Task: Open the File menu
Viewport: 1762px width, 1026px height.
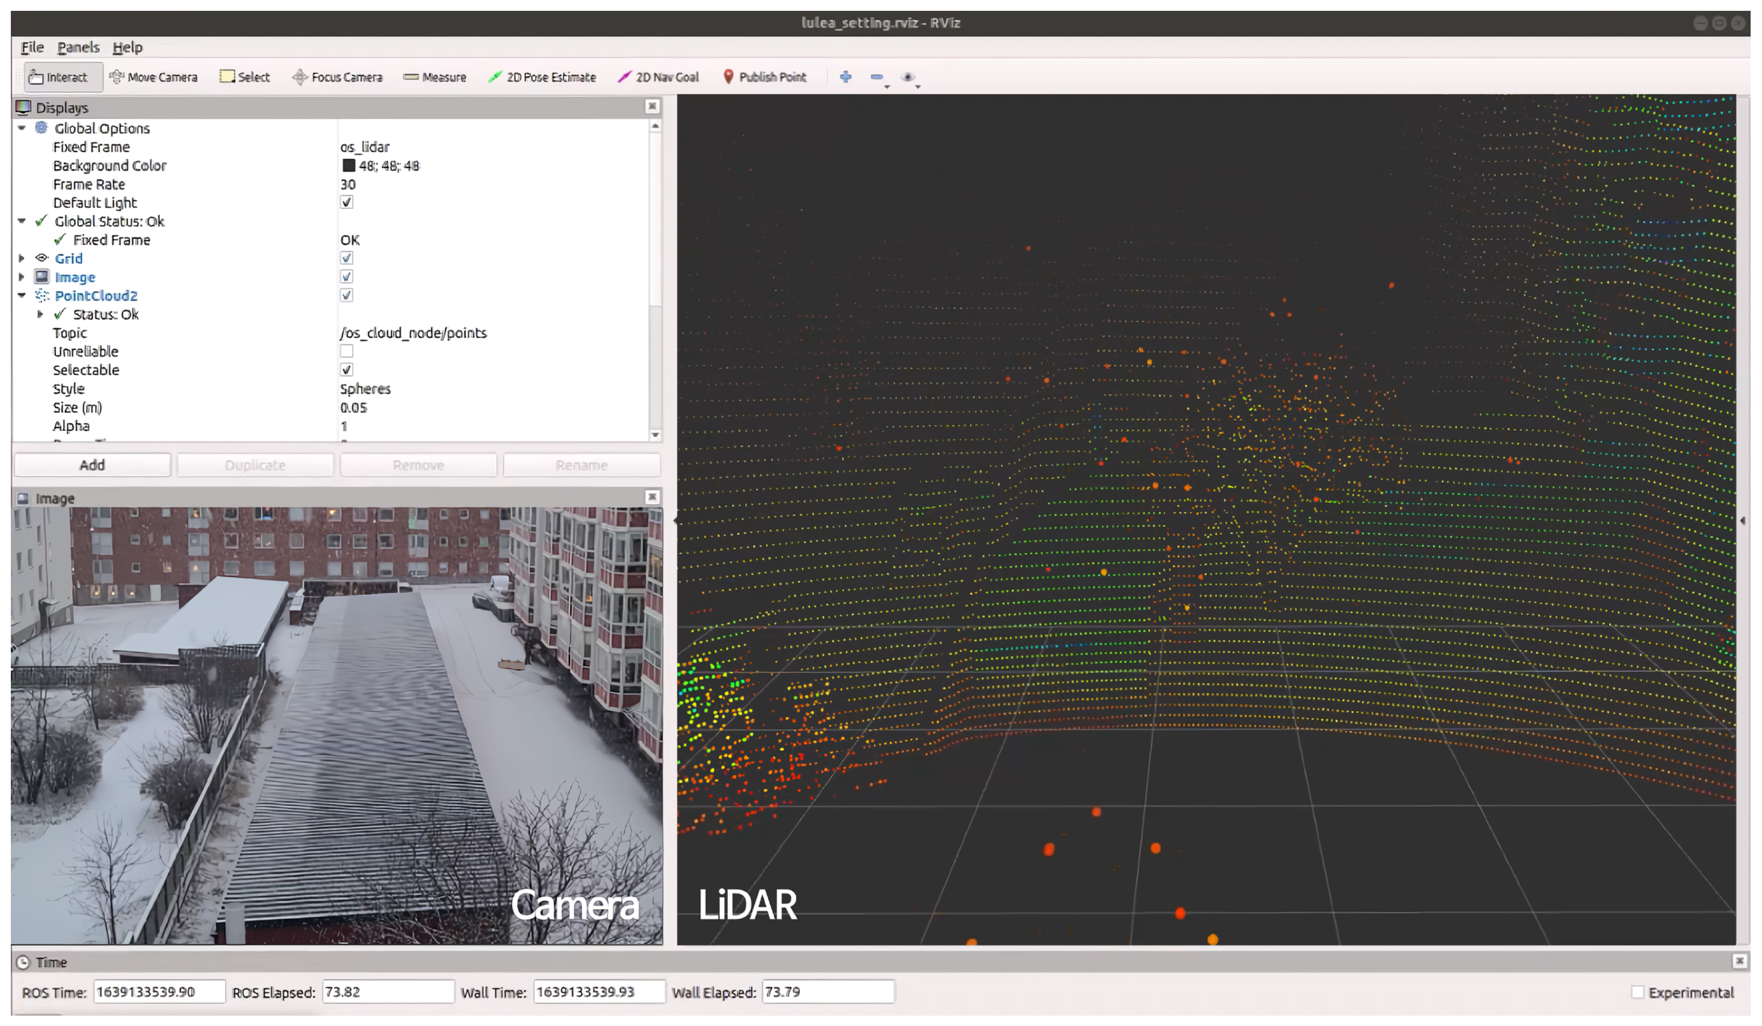Action: [x=32, y=48]
